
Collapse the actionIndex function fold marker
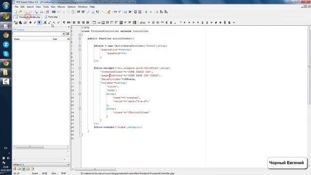tap(80, 39)
